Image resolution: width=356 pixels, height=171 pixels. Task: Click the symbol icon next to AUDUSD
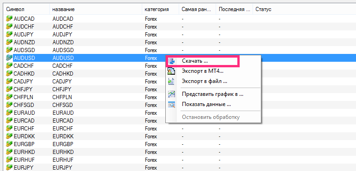tap(9, 58)
